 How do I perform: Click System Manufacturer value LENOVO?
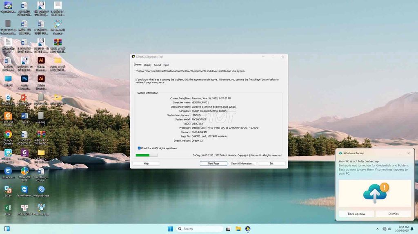[x=196, y=115]
